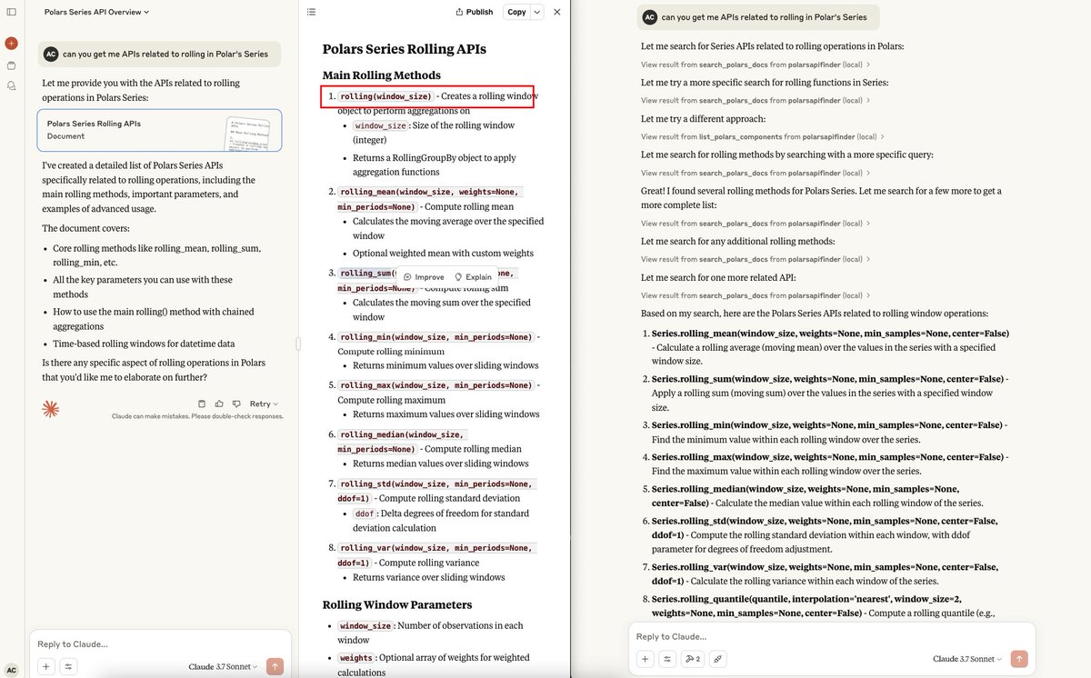
Task: Close the artifact panel
Action: click(x=557, y=12)
